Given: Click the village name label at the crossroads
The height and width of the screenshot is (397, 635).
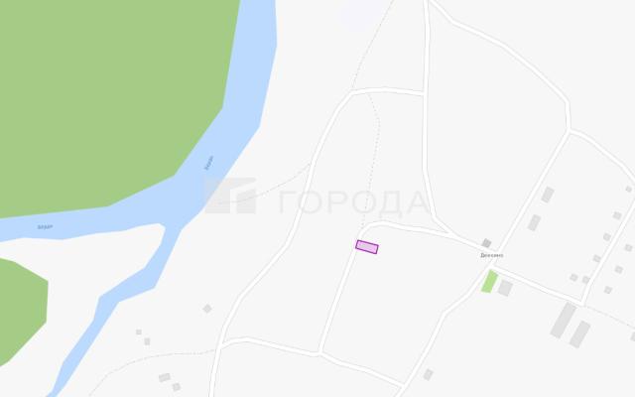Looking at the screenshot, I should coord(492,256).
